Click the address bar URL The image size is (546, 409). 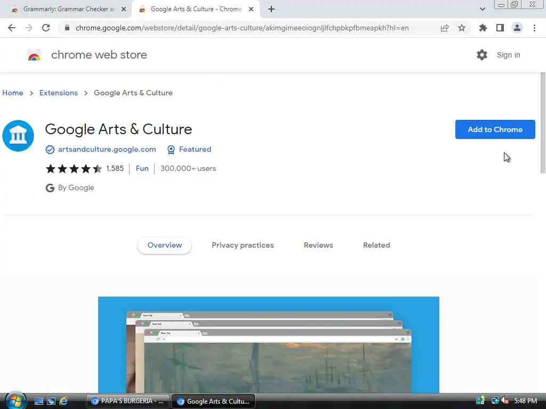pyautogui.click(x=242, y=28)
